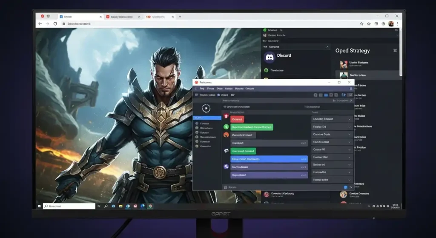Open the Windows Start menu

tap(39, 206)
